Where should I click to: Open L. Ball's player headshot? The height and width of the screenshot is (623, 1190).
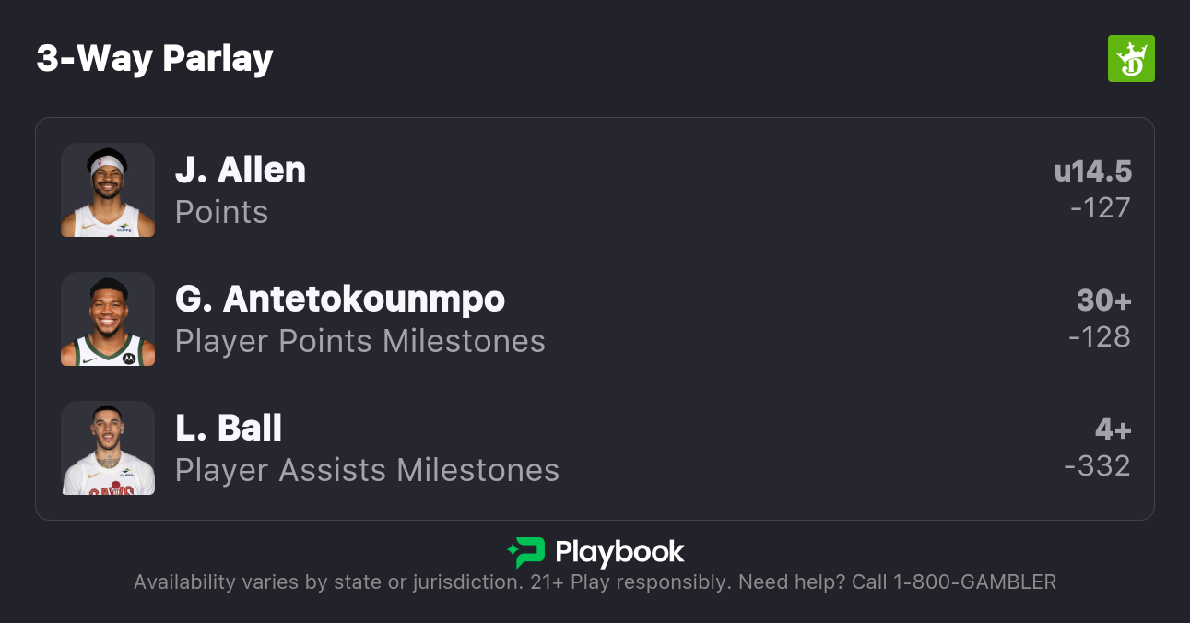[x=108, y=448]
